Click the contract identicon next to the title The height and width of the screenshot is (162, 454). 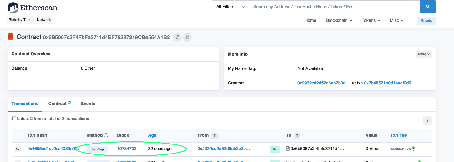[11, 37]
